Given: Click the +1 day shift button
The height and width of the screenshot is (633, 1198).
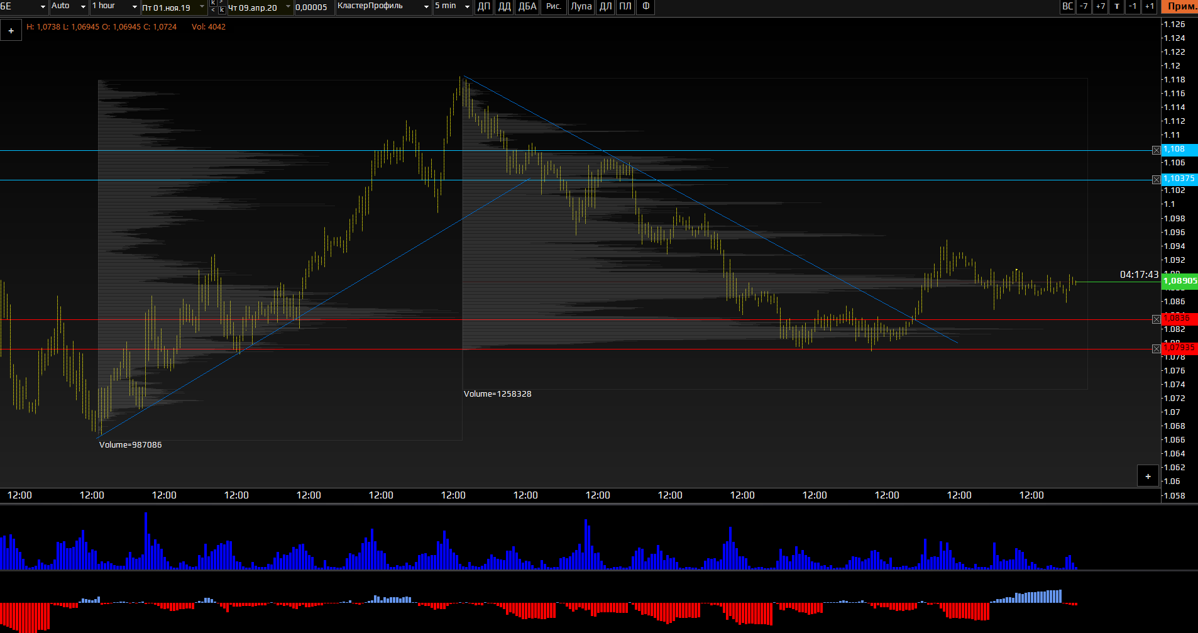Looking at the screenshot, I should coord(1149,7).
